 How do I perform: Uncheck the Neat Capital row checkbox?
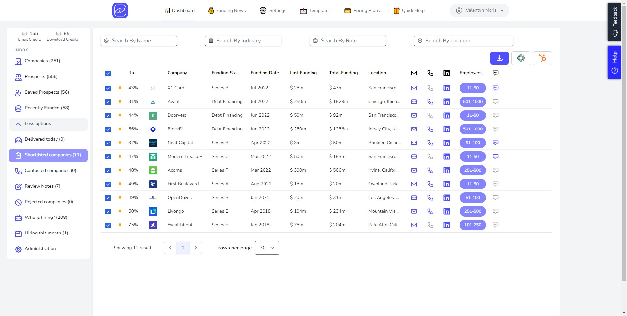click(108, 143)
